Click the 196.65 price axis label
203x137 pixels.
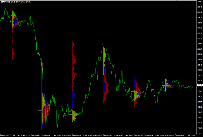(200, 91)
